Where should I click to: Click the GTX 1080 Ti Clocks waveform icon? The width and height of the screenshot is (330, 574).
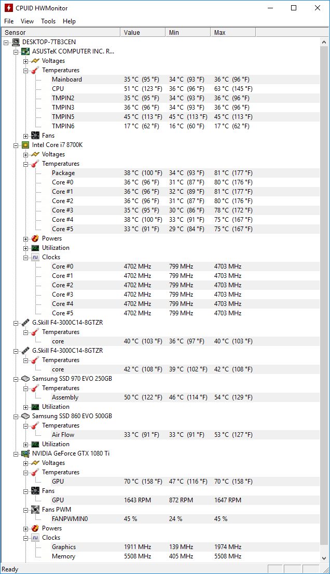(x=35, y=538)
